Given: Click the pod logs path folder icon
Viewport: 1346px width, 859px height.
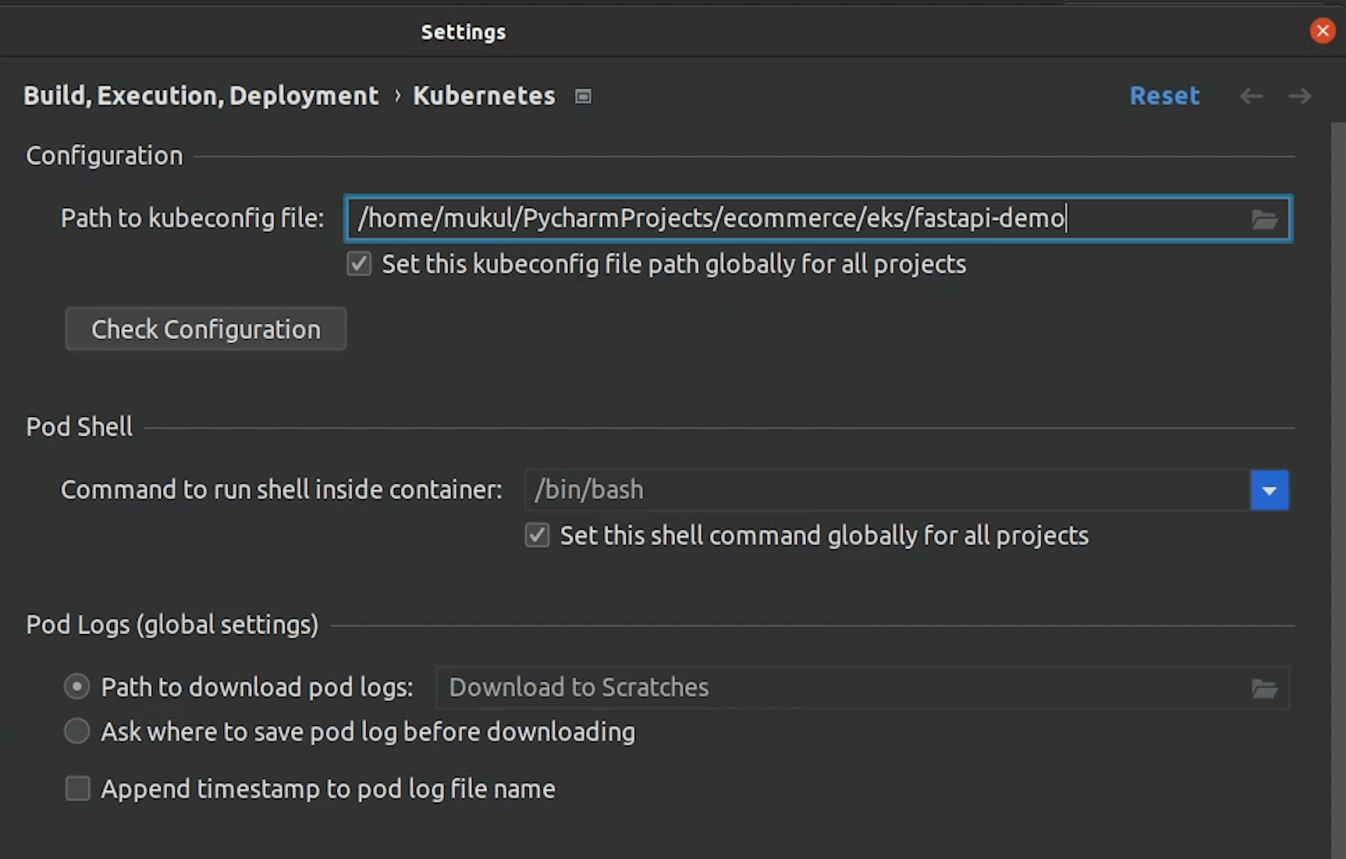Looking at the screenshot, I should [x=1264, y=688].
